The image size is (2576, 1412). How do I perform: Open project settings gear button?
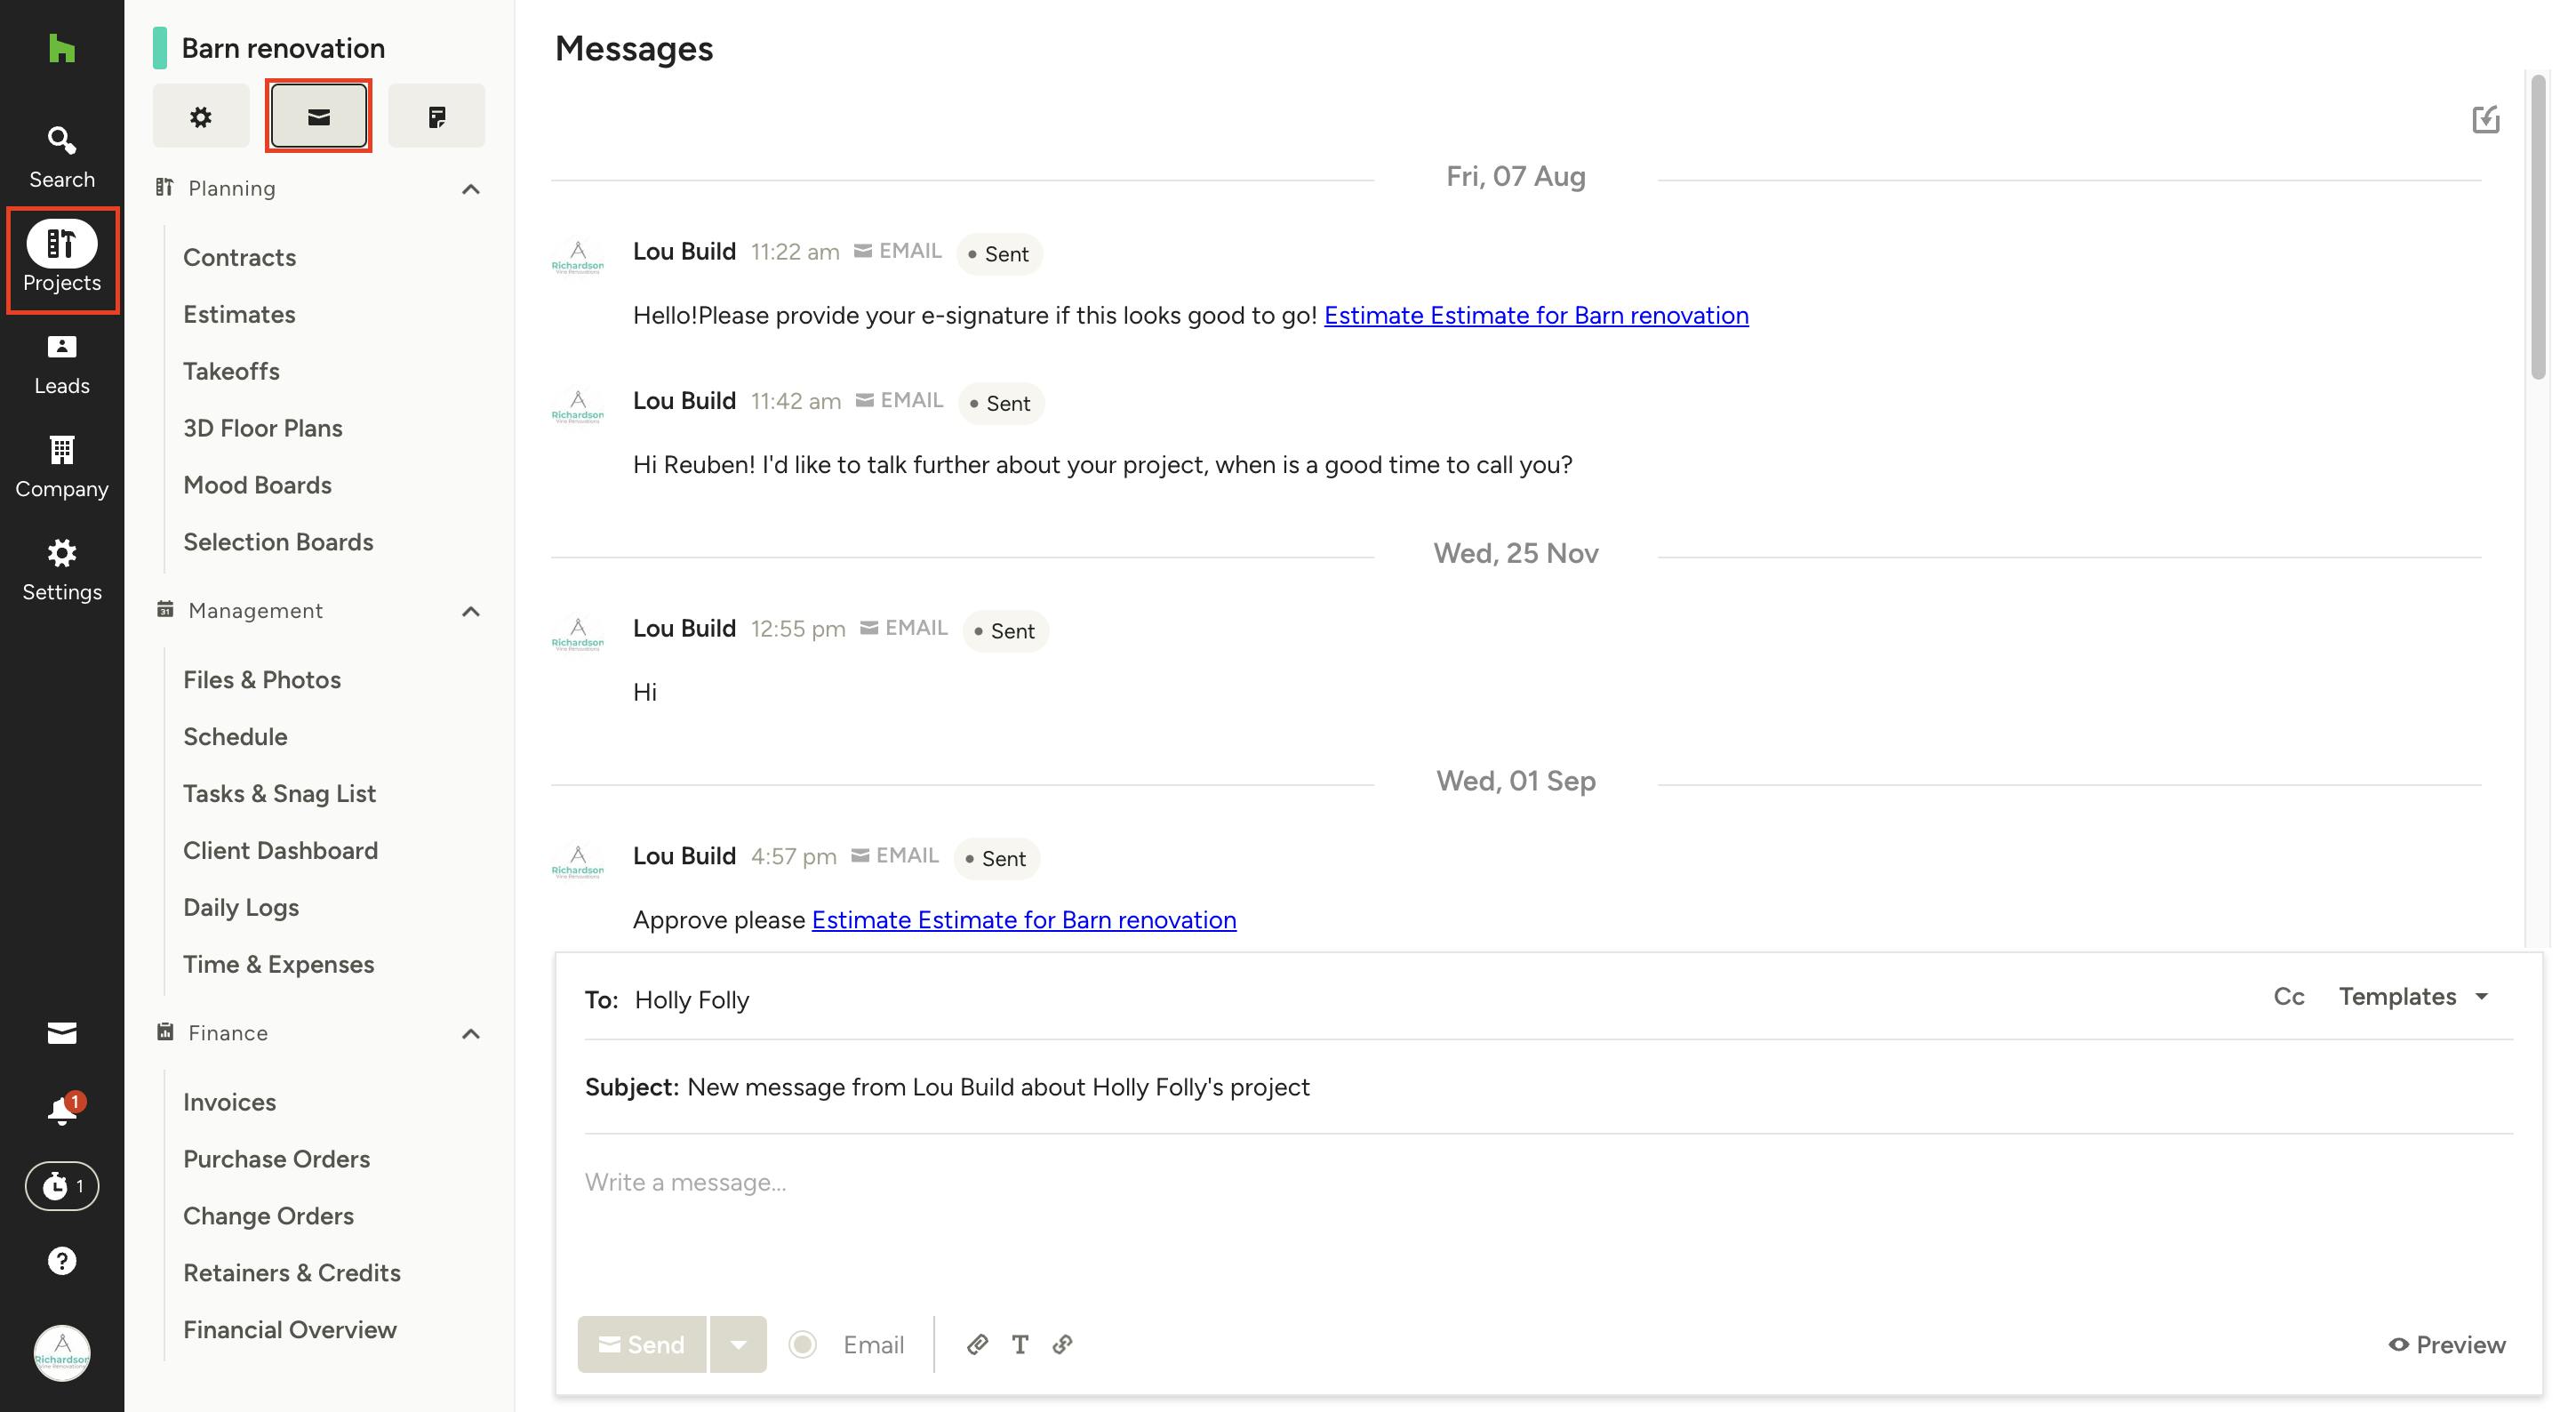pos(201,116)
